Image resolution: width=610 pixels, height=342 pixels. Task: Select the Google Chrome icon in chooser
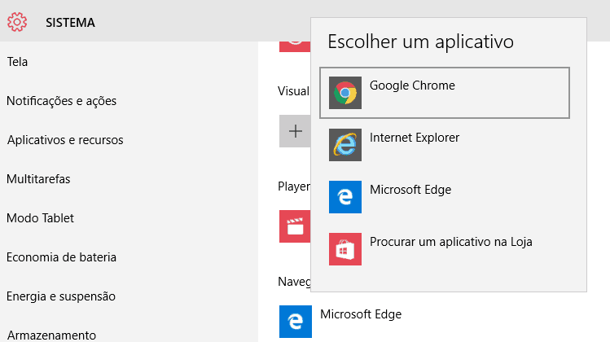click(345, 93)
